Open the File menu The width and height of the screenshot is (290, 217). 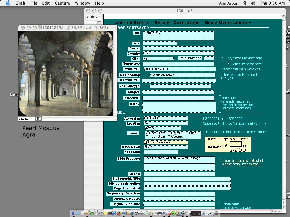pyautogui.click(x=34, y=3)
